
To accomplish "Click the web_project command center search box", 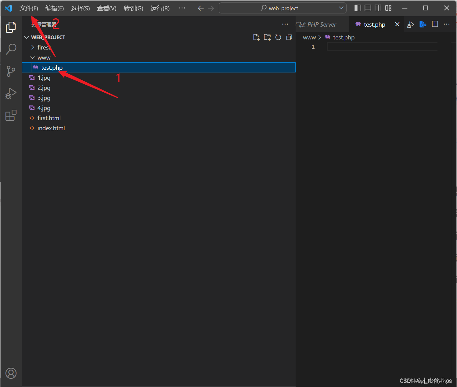I will tap(282, 8).
